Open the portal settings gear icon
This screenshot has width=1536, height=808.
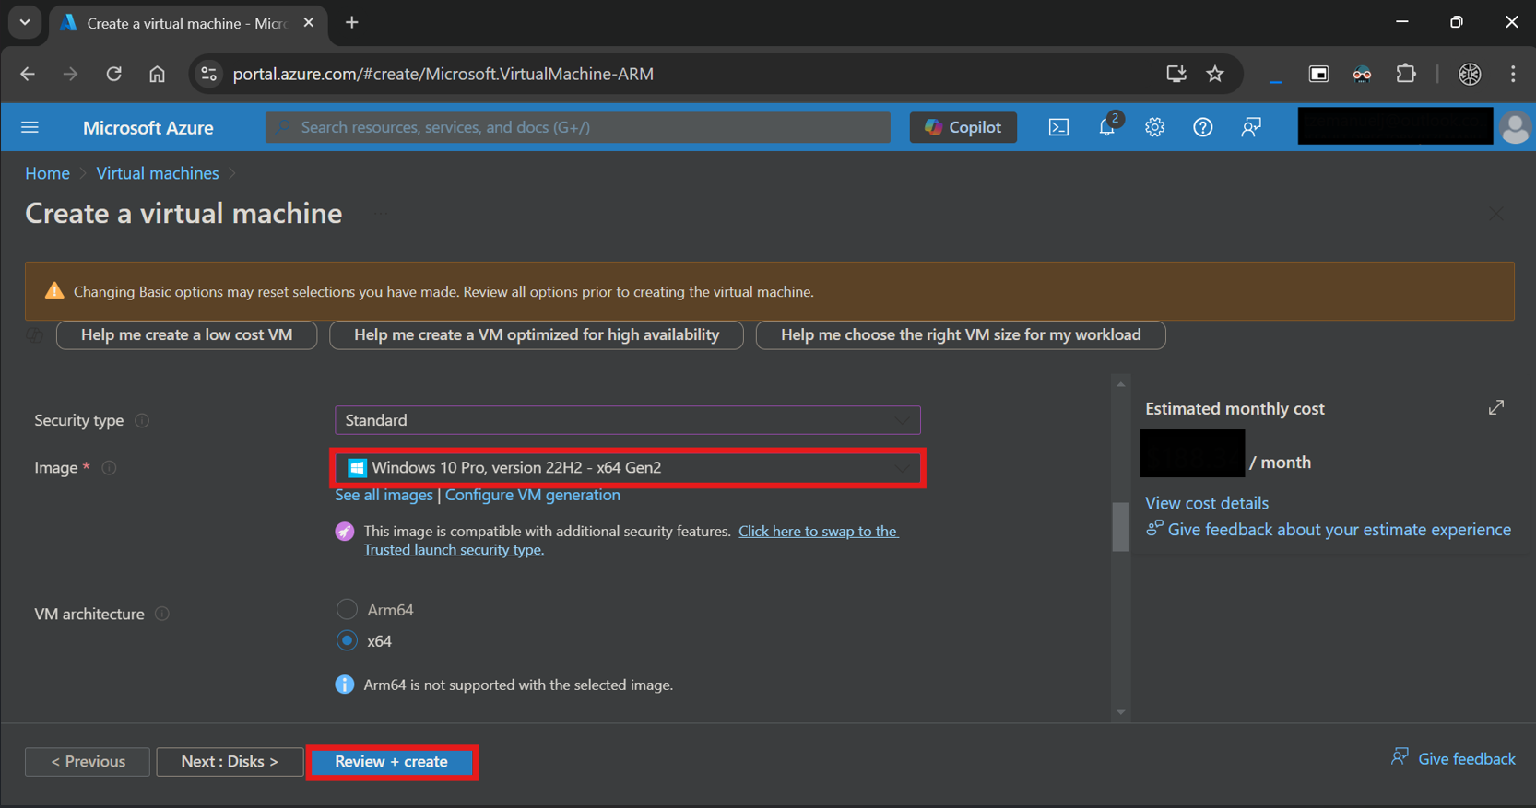pyautogui.click(x=1154, y=127)
